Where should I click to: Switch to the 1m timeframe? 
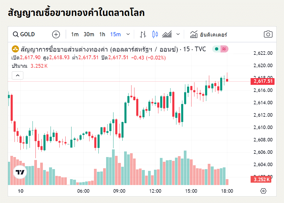pos(75,34)
